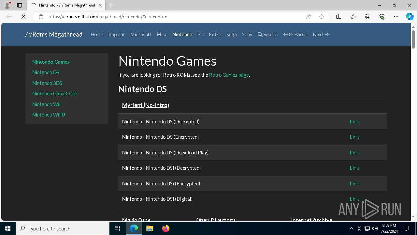Open the Microsoft nav item
The image size is (417, 235).
[x=141, y=34]
